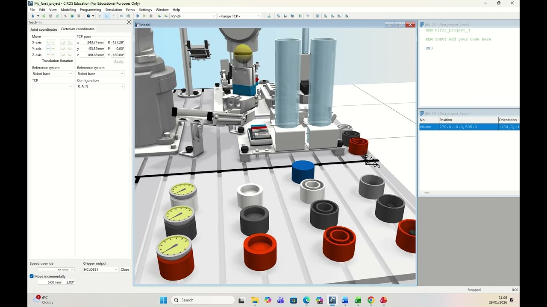Switch to the Joint coordinates tab
547x307 pixels.
(44, 29)
